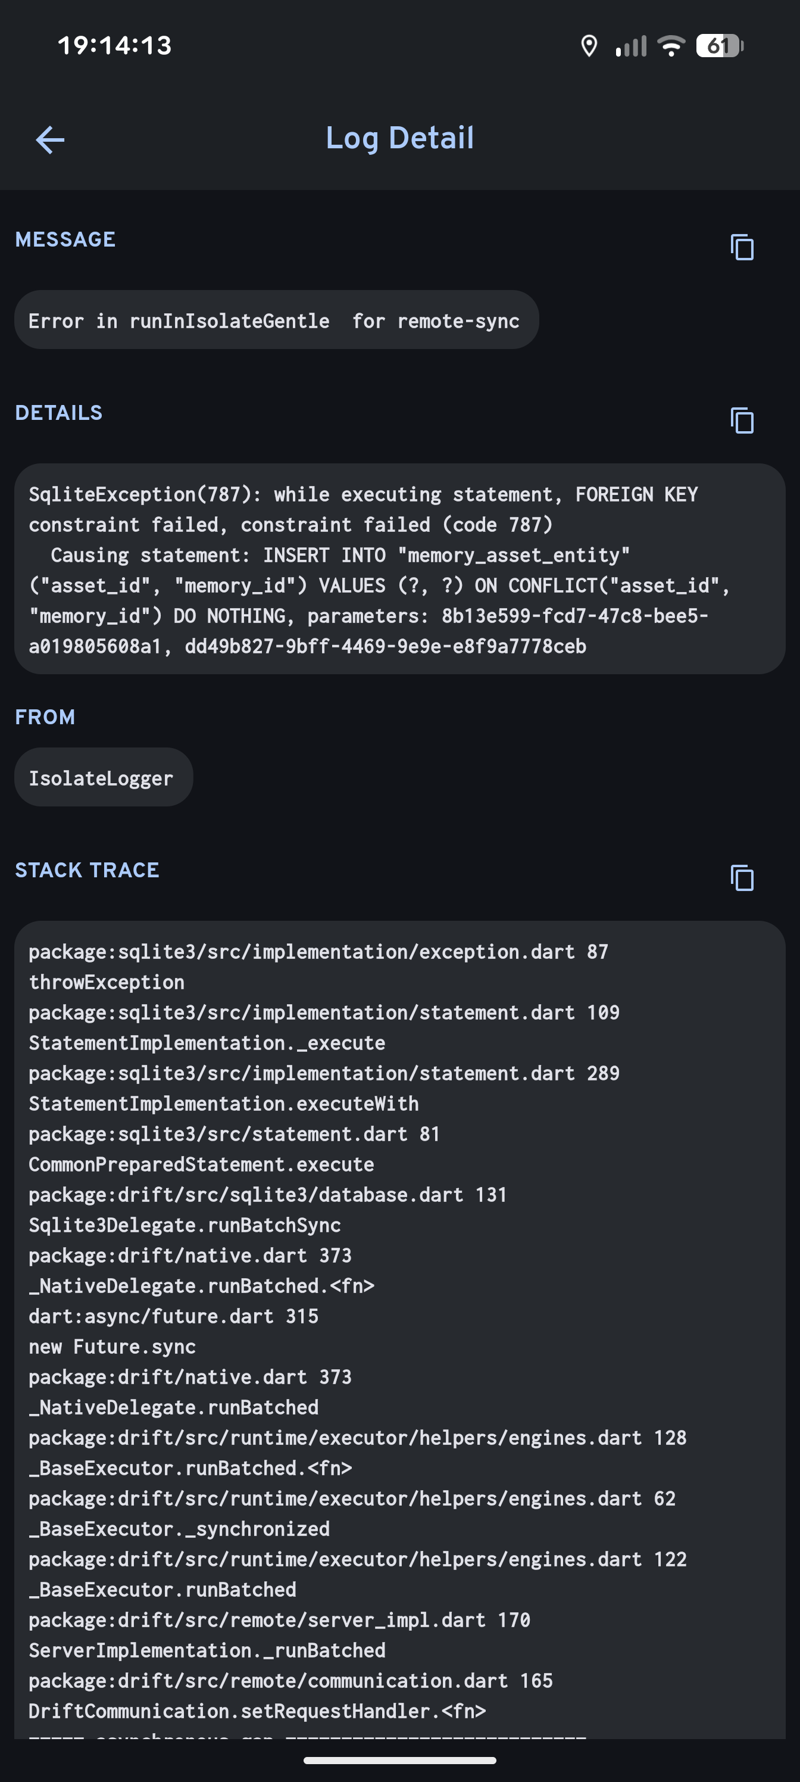Tap the SqliteException details text box
Screen dimensions: 800x1782
(399, 569)
